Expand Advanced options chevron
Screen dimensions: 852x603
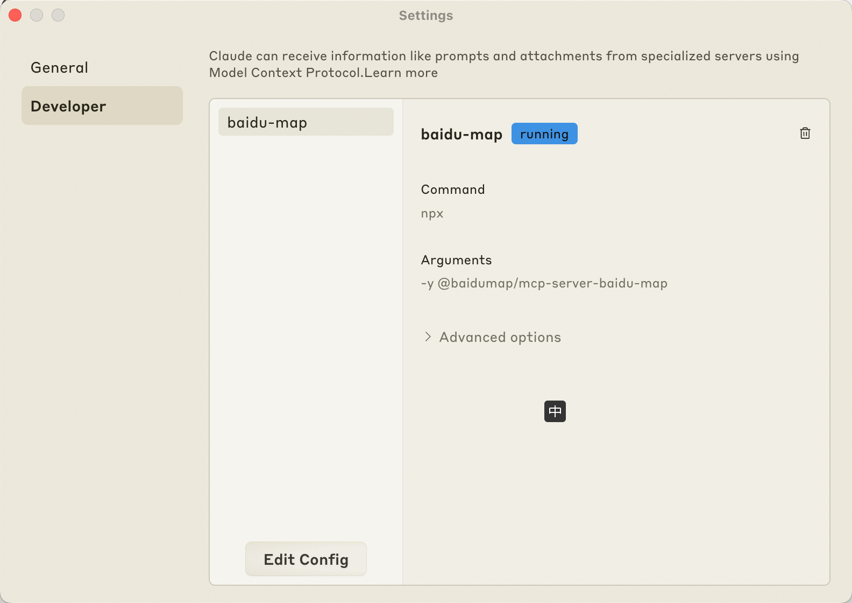[428, 337]
